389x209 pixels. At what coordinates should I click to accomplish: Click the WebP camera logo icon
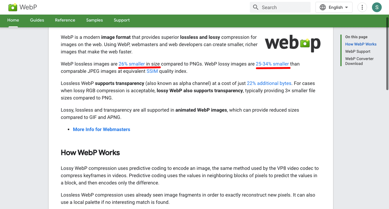coord(13,7)
